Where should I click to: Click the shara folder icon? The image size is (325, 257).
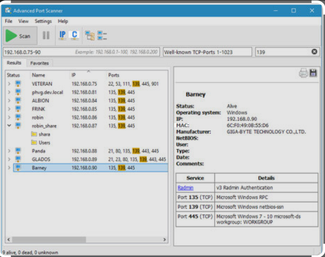tap(34, 134)
